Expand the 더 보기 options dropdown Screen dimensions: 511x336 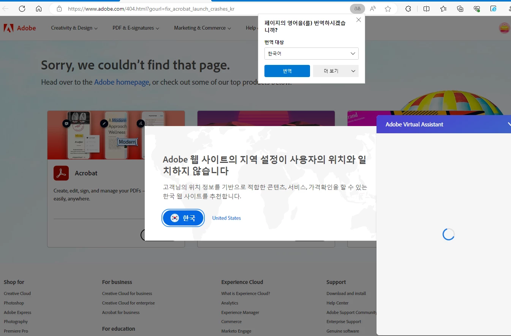tap(336, 71)
